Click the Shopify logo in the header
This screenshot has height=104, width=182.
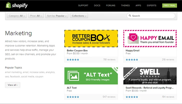(x=17, y=5)
